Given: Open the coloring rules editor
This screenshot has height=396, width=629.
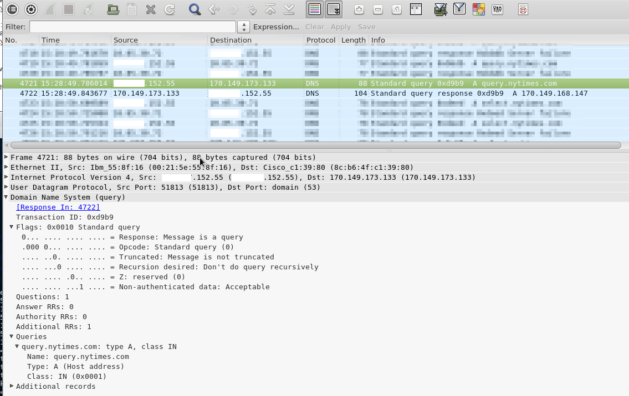Looking at the screenshot, I should pyautogui.click(x=478, y=9).
